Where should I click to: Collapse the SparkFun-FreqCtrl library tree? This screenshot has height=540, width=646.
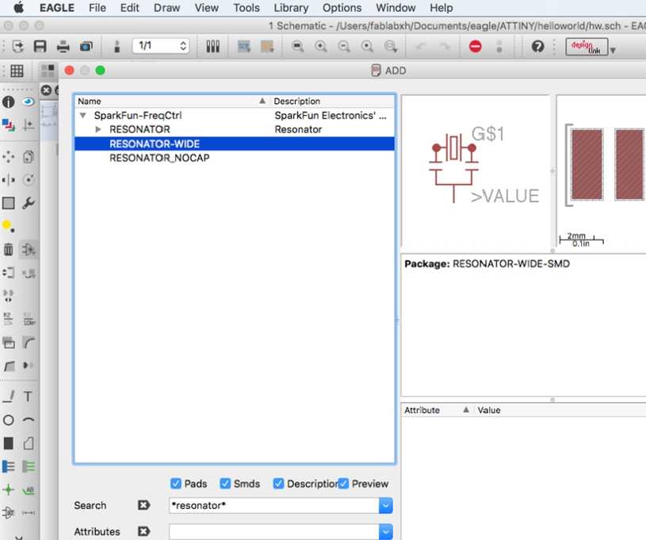tap(83, 116)
